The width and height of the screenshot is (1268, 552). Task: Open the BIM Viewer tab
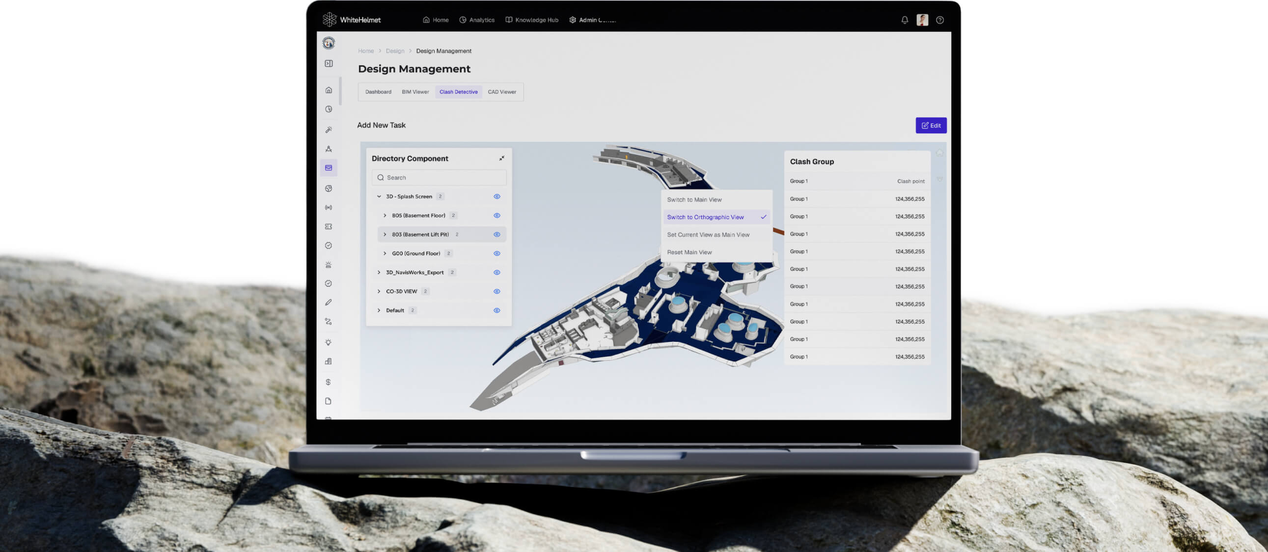click(x=415, y=92)
